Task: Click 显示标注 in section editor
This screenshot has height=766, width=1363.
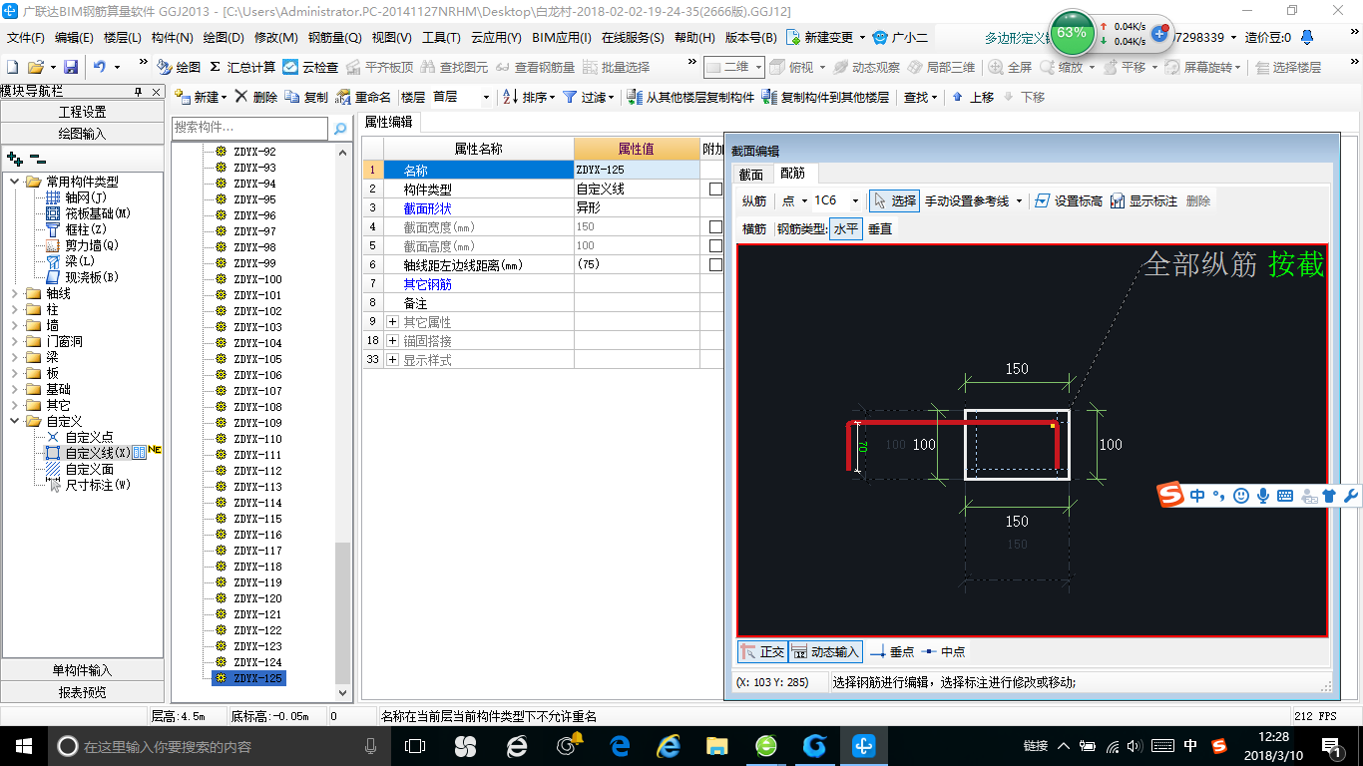Action: 1143,200
